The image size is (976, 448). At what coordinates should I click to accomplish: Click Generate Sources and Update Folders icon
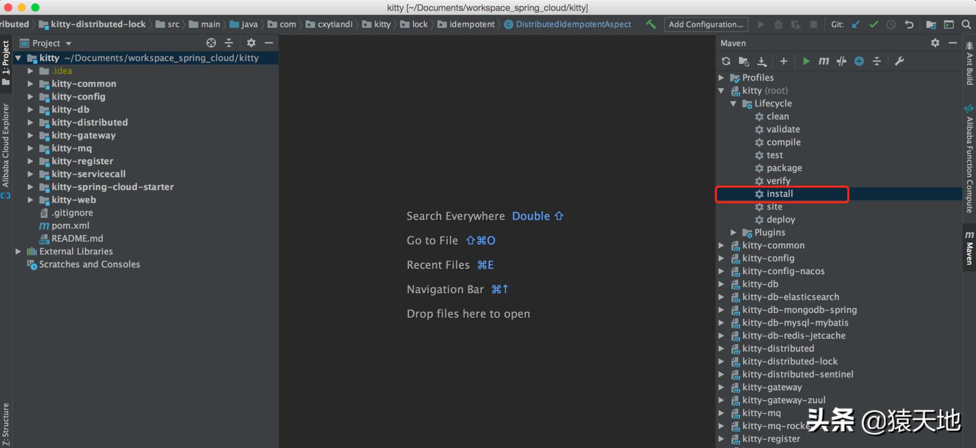click(x=744, y=61)
